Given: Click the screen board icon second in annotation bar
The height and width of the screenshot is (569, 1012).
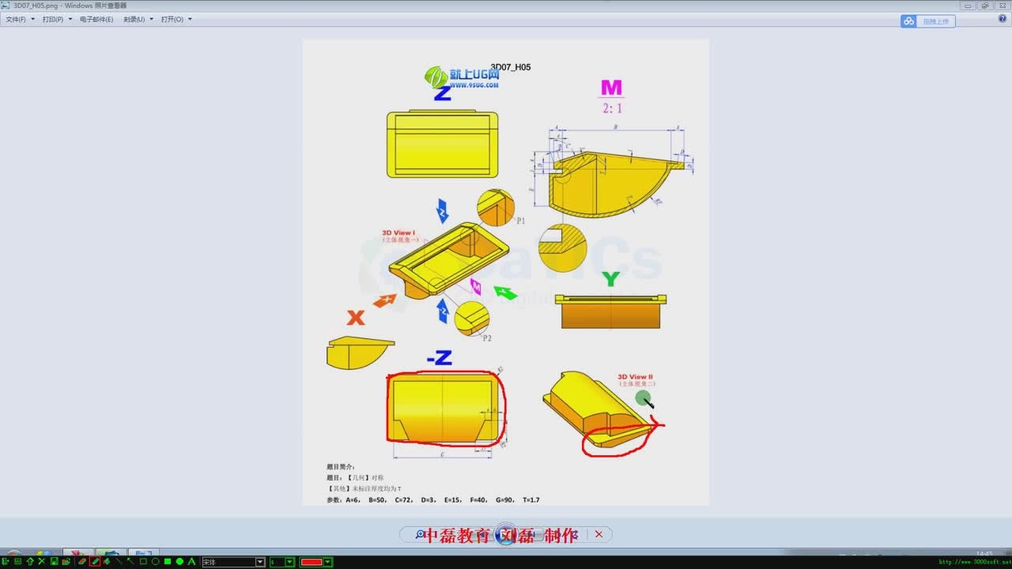Looking at the screenshot, I should click(x=17, y=562).
